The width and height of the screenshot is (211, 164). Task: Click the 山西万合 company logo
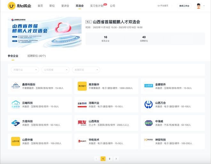(149, 105)
